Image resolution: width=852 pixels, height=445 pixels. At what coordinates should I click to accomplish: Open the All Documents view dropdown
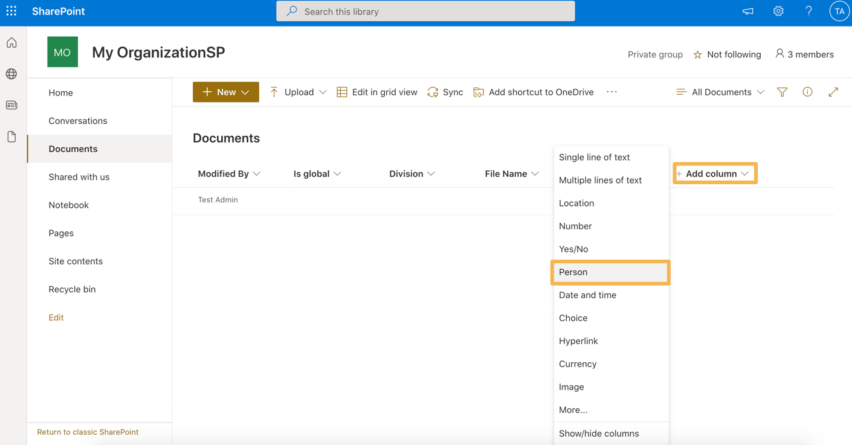720,92
